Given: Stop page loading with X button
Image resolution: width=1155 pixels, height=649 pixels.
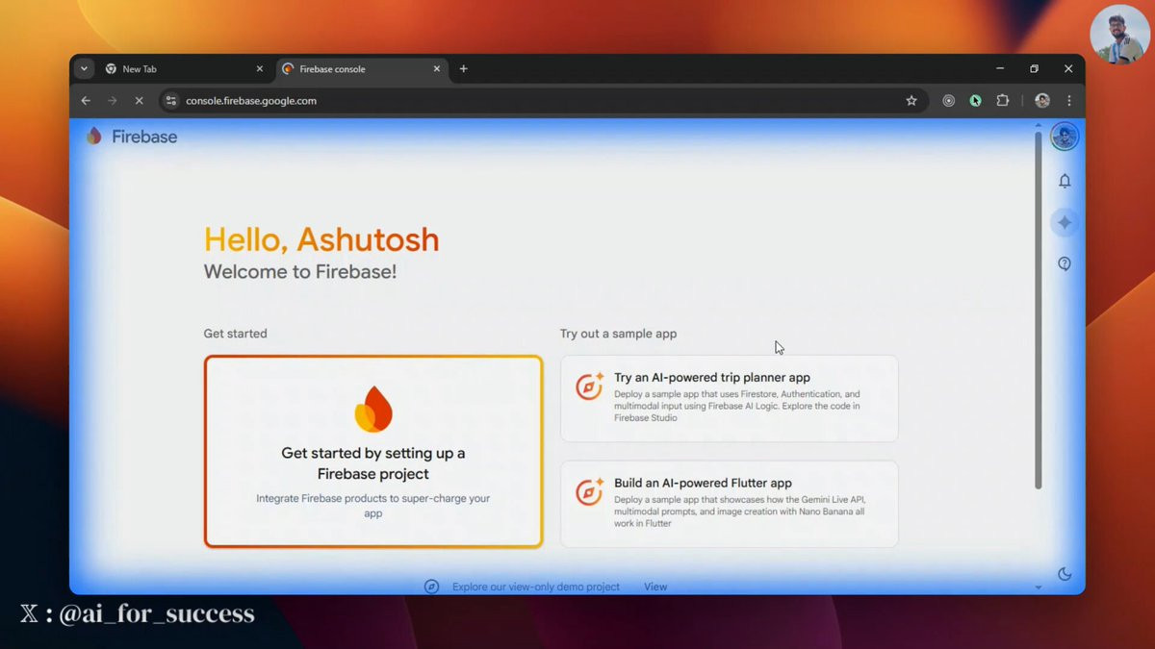Looking at the screenshot, I should (x=139, y=100).
